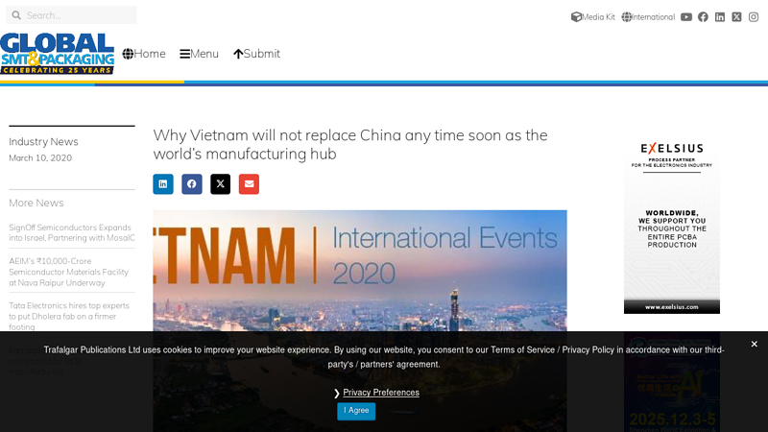Open the International link
768x432 pixels.
pos(648,17)
